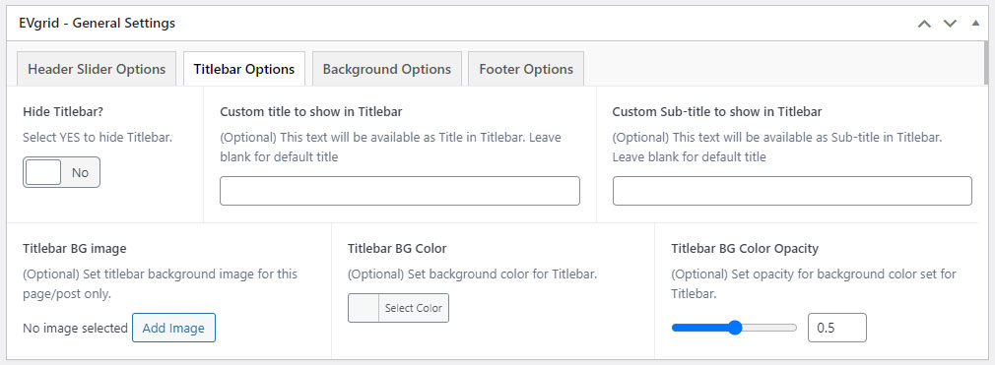Image resolution: width=995 pixels, height=365 pixels.
Task: Click the Add Image button
Action: tap(173, 328)
